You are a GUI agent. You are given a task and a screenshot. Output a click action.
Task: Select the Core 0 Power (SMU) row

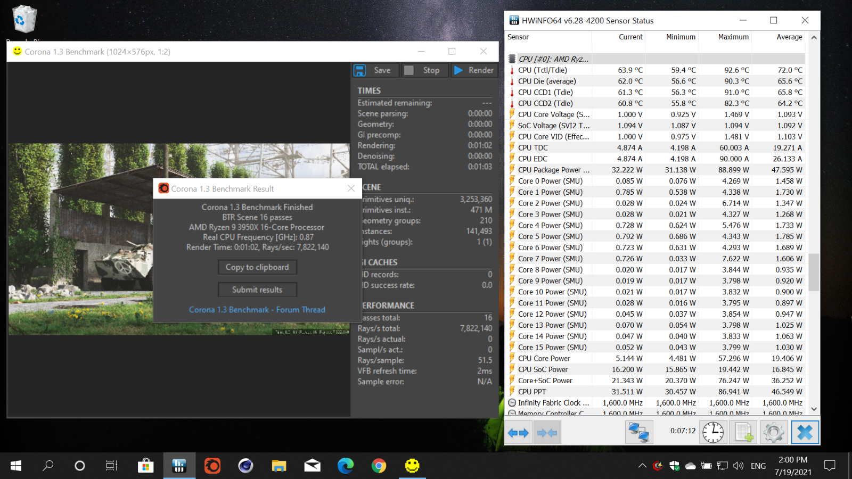pos(656,181)
